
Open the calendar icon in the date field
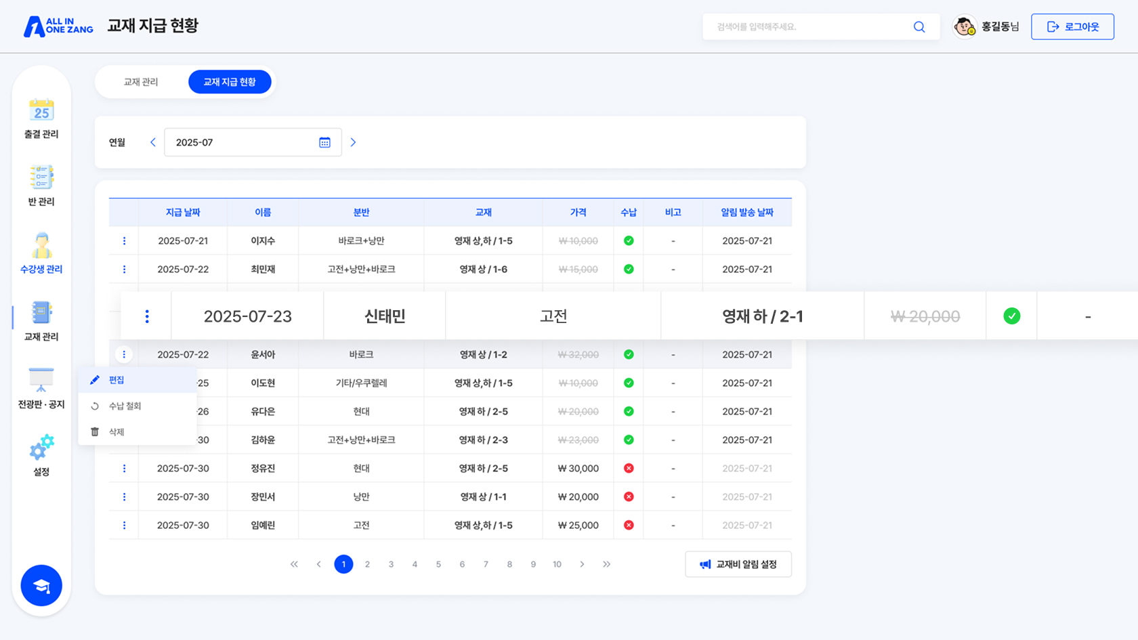(x=325, y=142)
